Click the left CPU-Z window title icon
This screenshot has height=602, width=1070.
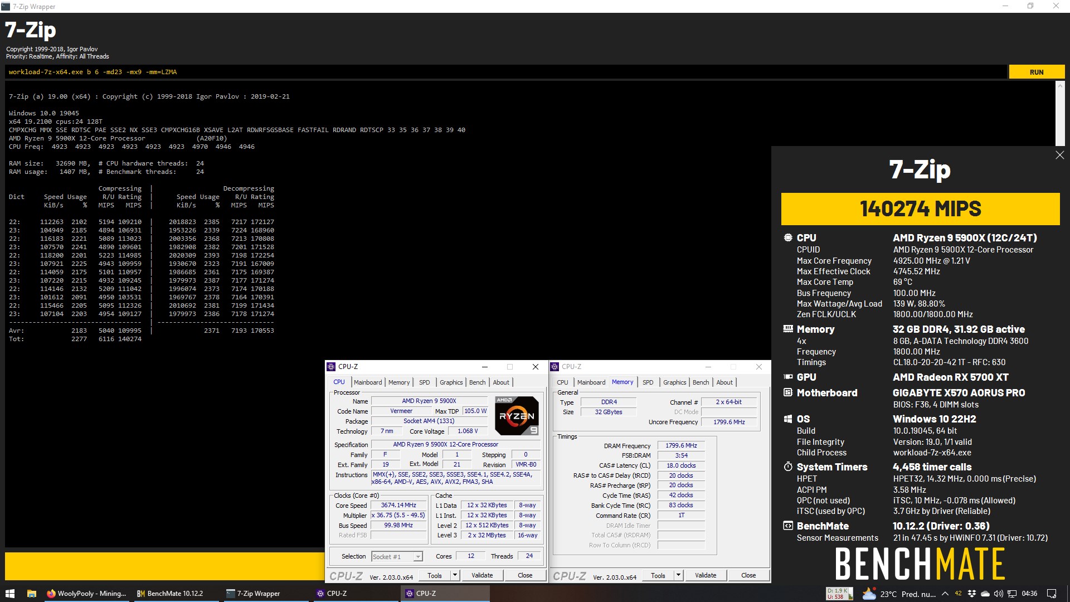332,367
